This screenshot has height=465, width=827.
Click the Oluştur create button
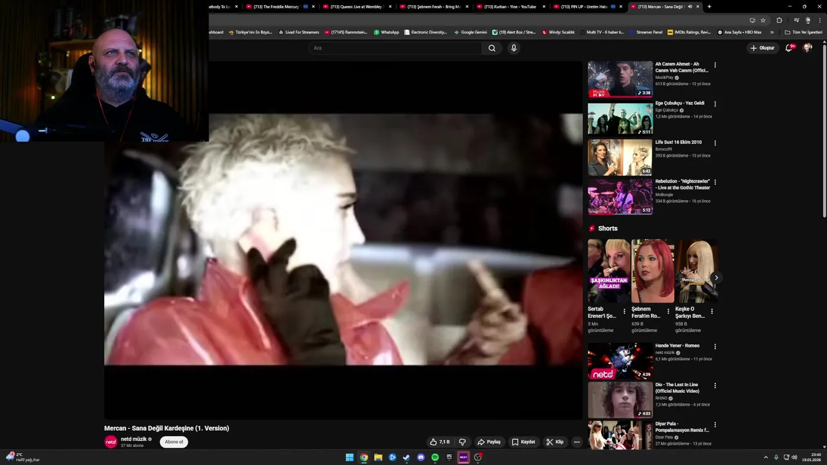762,48
